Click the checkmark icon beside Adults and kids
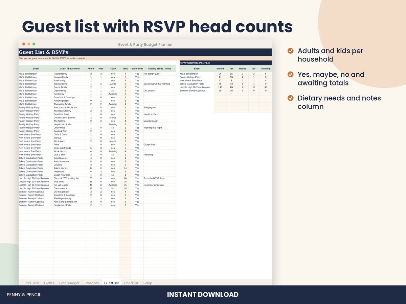 [290, 51]
